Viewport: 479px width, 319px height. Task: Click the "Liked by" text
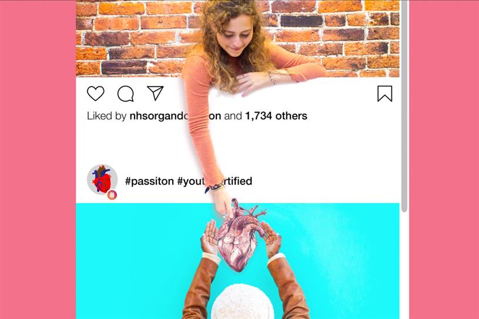coord(106,116)
